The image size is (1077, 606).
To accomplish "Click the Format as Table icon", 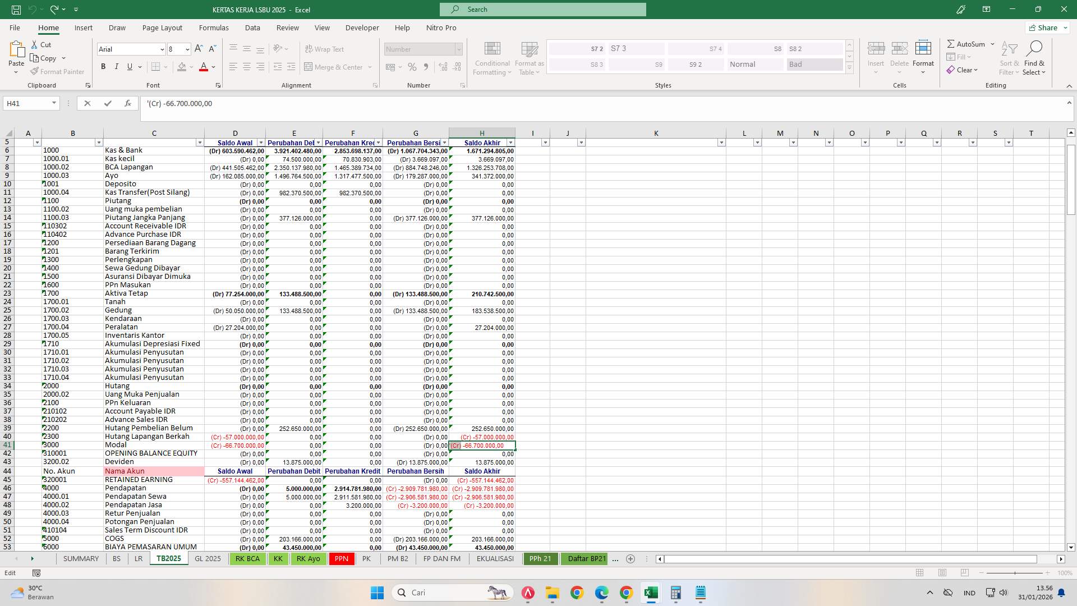I will coord(529,58).
